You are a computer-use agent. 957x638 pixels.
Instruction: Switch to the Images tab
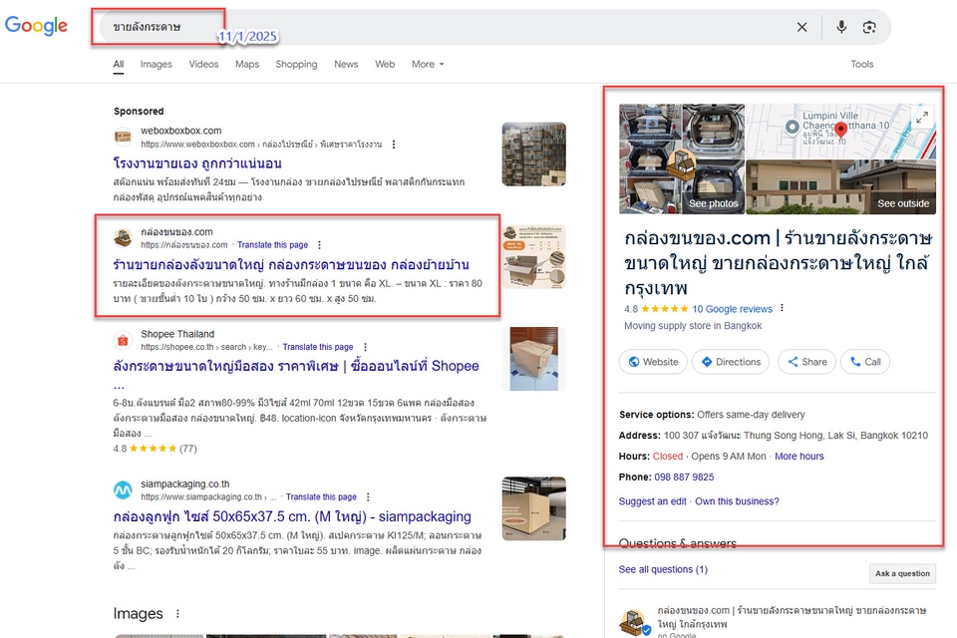pyautogui.click(x=157, y=64)
